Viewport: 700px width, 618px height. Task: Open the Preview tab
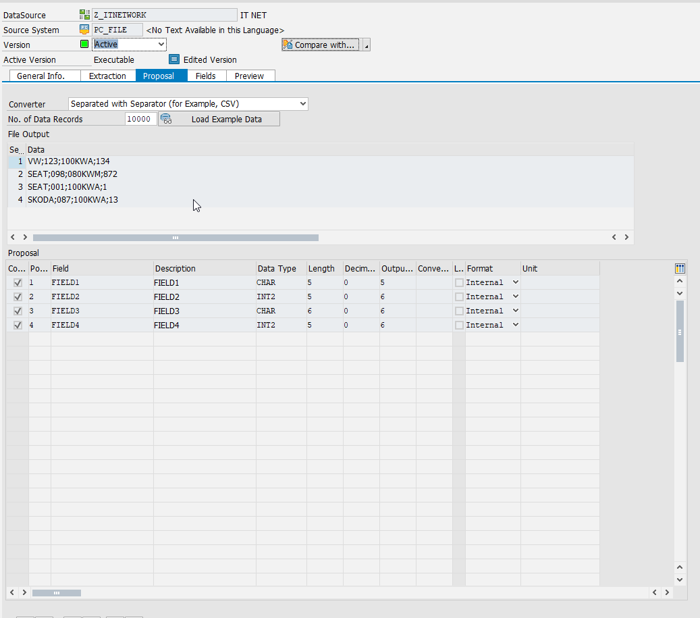pos(249,76)
